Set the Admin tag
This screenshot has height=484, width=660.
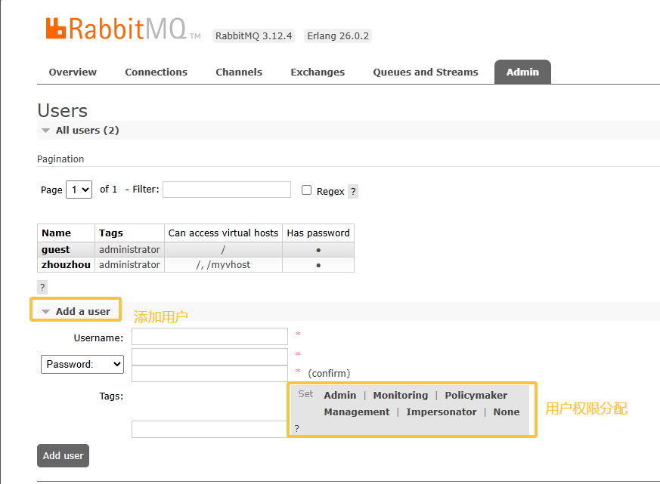[x=340, y=396]
